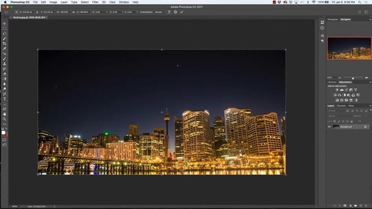
Task: Select the Gradient tool
Action: (5, 79)
